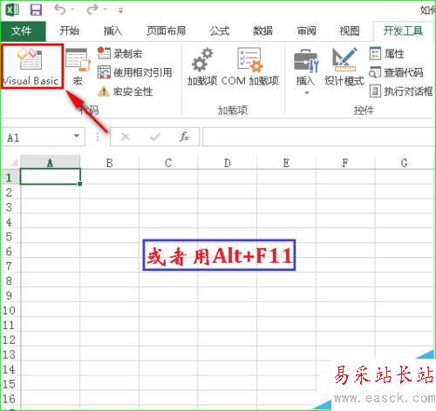
Task: Open control Properties (属性)
Action: pyautogui.click(x=387, y=54)
